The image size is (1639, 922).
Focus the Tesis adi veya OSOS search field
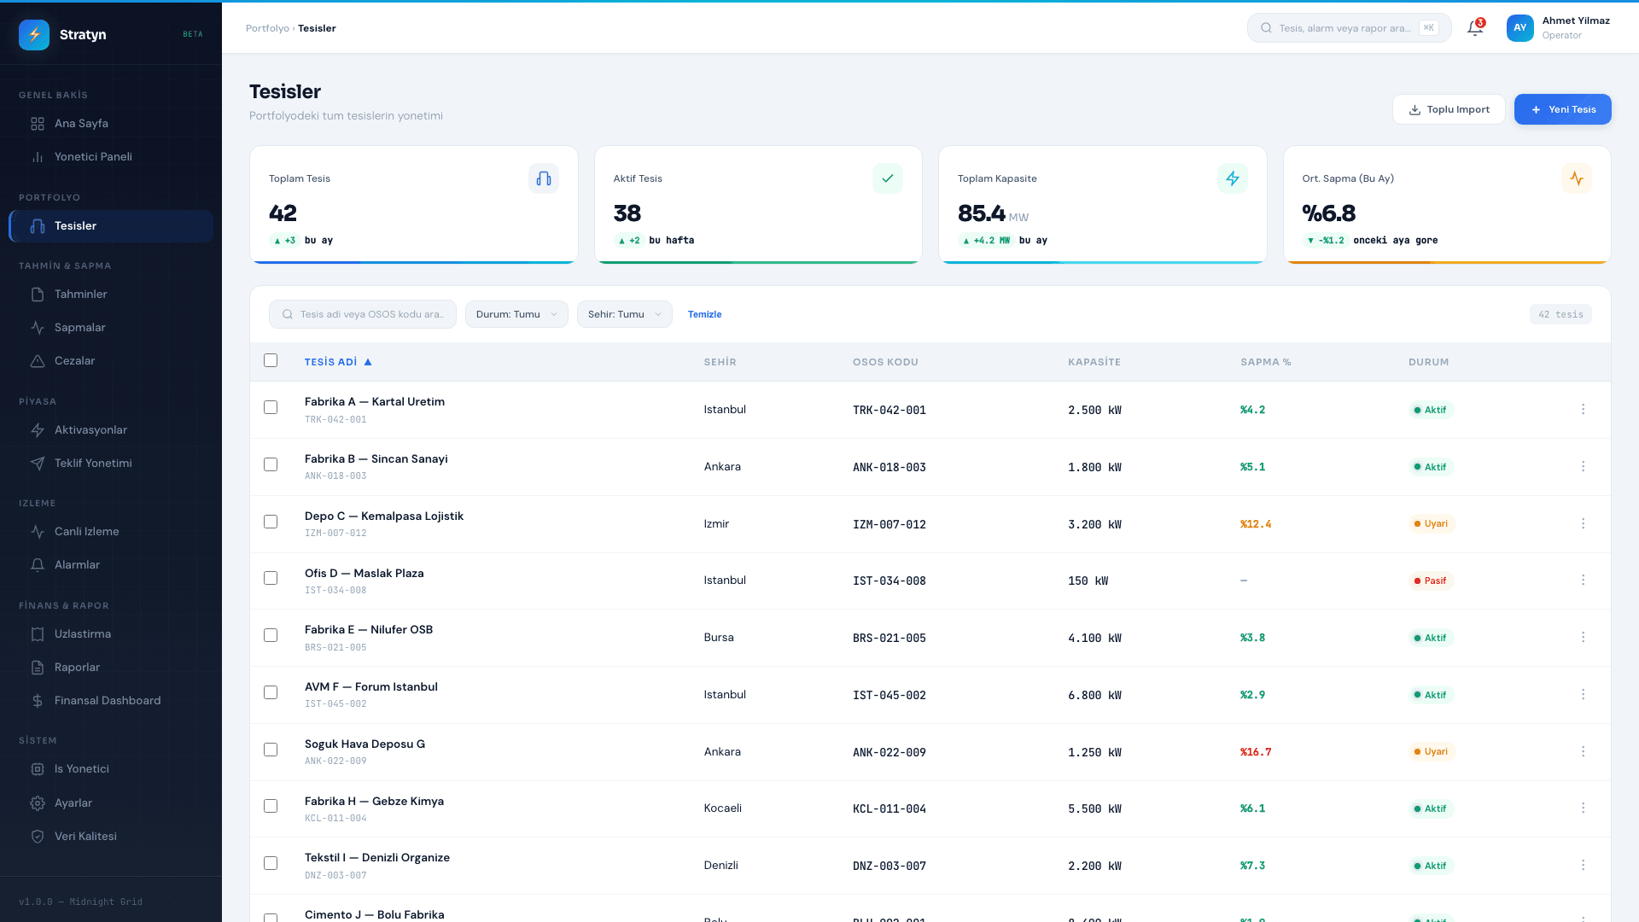[362, 314]
